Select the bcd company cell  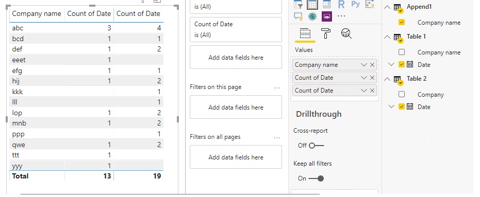click(18, 39)
